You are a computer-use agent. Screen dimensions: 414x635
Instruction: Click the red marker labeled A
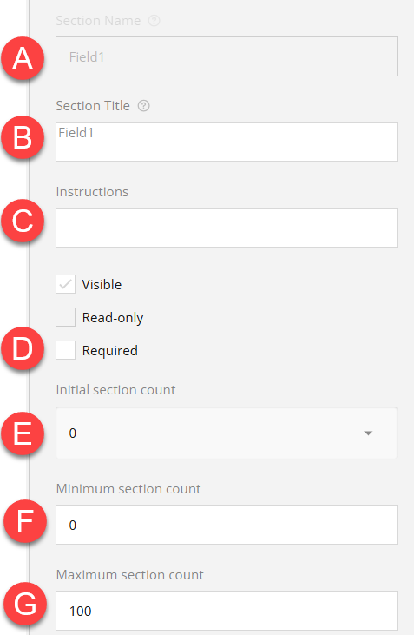pyautogui.click(x=23, y=58)
